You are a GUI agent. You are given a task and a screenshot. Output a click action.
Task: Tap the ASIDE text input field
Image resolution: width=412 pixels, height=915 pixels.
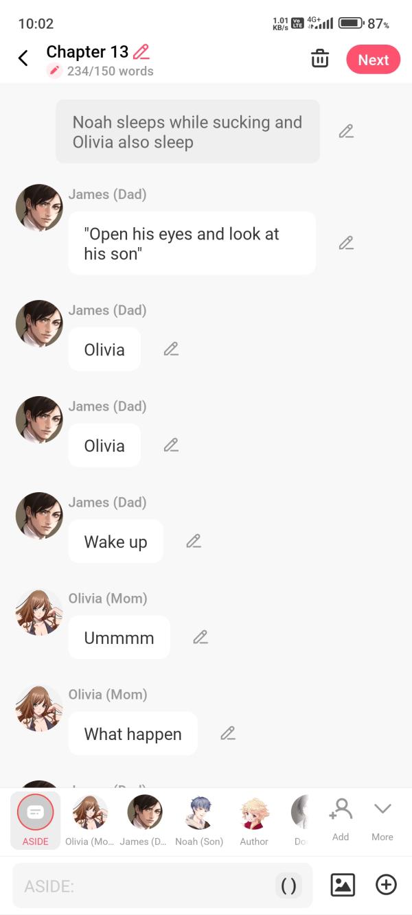[137, 885]
